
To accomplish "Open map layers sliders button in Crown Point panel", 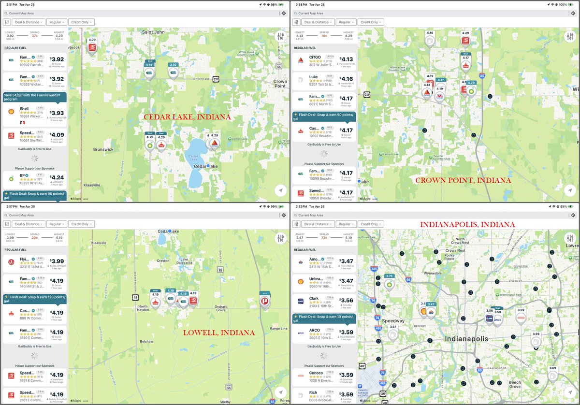I will [570, 36].
